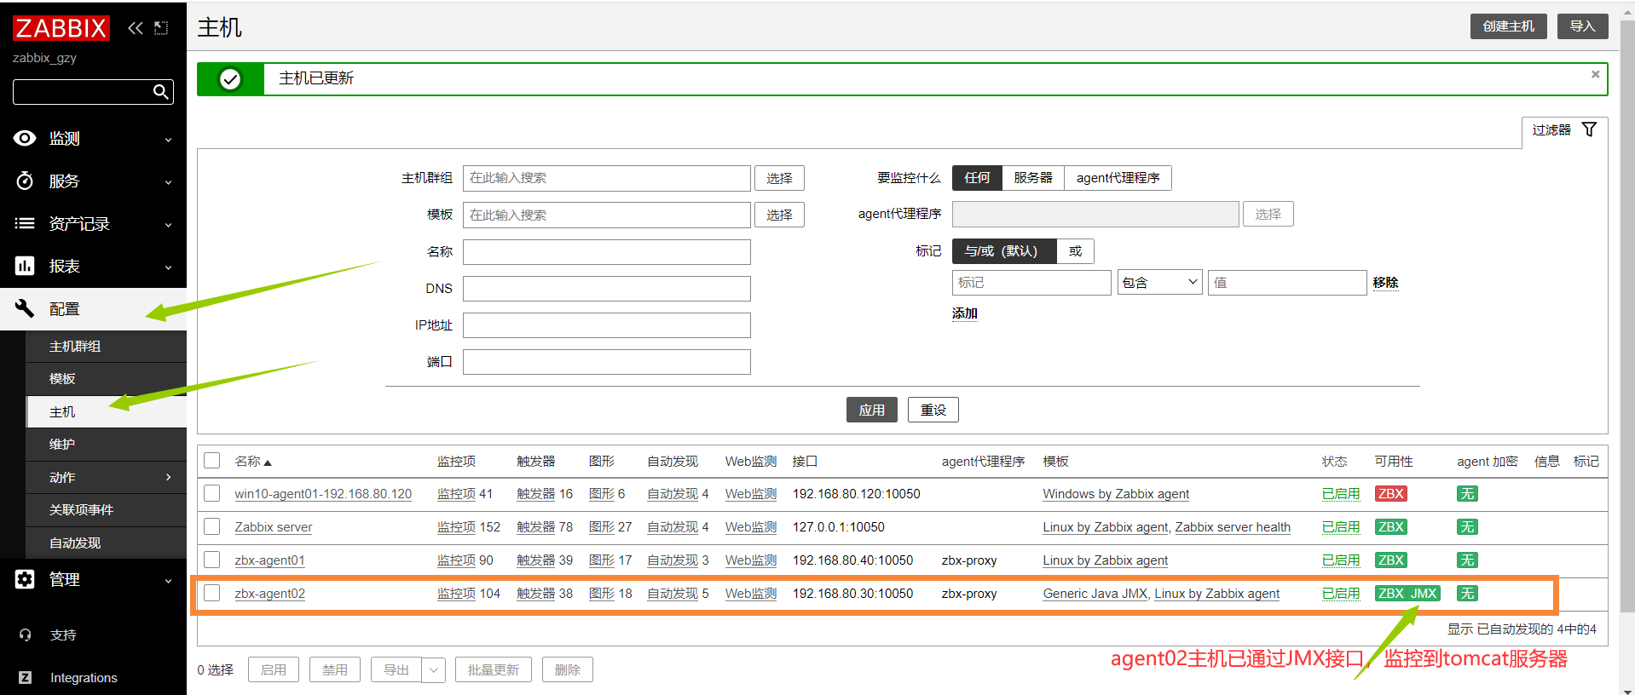Click the search magnifier icon

tap(160, 92)
